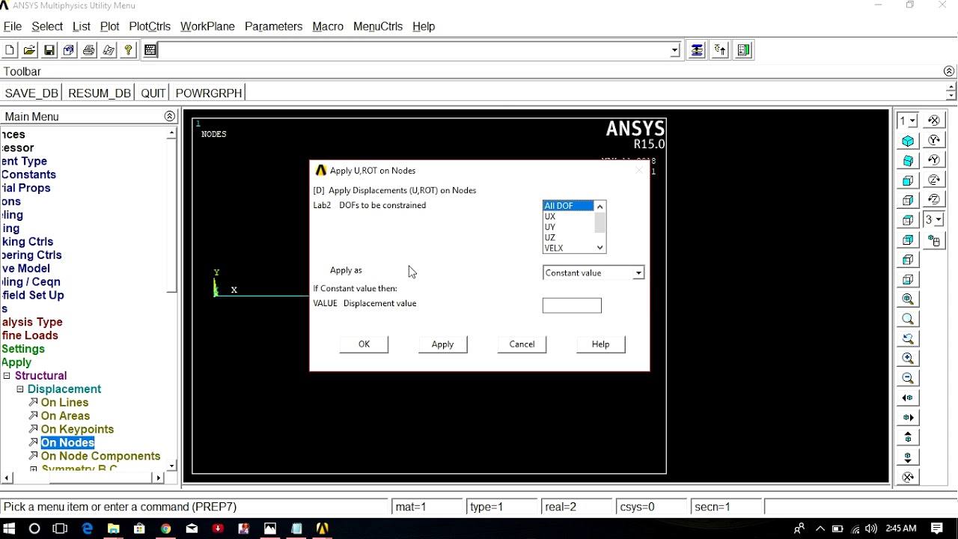Screen dimensions: 958x539
Task: Click the Zoom In magnifier icon
Action: click(x=908, y=359)
